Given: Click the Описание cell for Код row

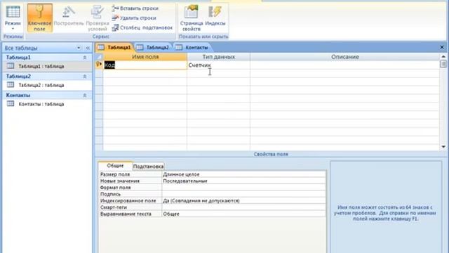Looking at the screenshot, I should point(344,65).
